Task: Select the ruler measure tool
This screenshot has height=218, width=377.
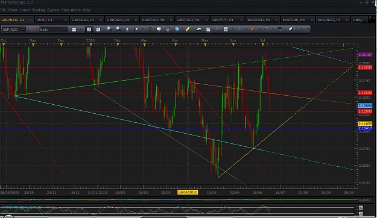Action: pos(188,29)
